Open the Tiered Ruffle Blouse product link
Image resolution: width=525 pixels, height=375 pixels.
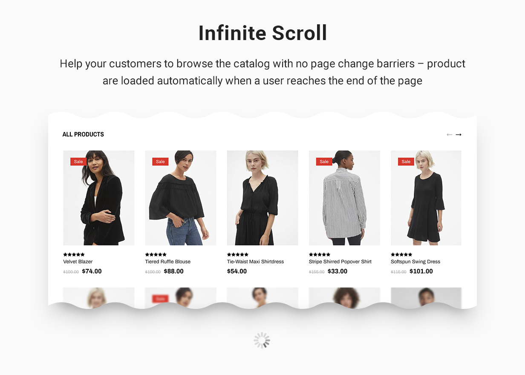(168, 262)
